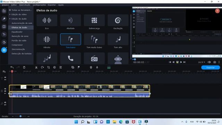222x125 pixels.
Task: Toggle visibility of the video track
Action: point(5,89)
